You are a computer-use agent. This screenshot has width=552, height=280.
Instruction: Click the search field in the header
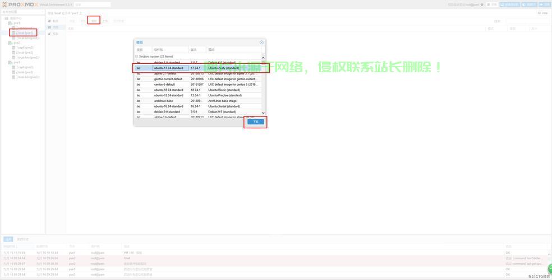(92, 4)
